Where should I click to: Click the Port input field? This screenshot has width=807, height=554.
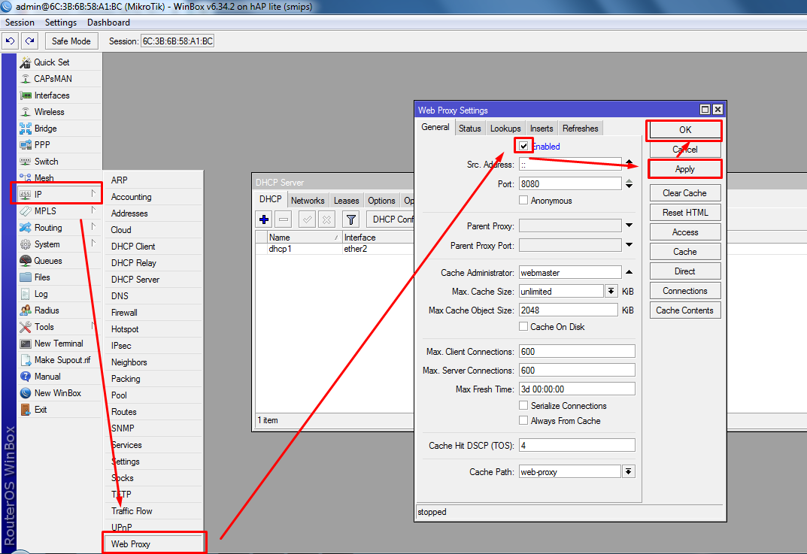(x=570, y=183)
